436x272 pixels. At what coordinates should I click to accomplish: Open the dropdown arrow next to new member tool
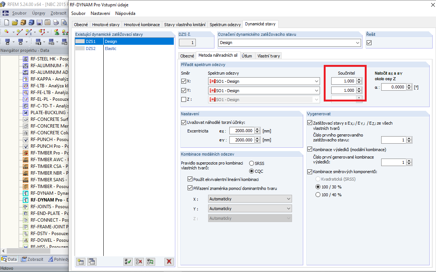coord(35,32)
